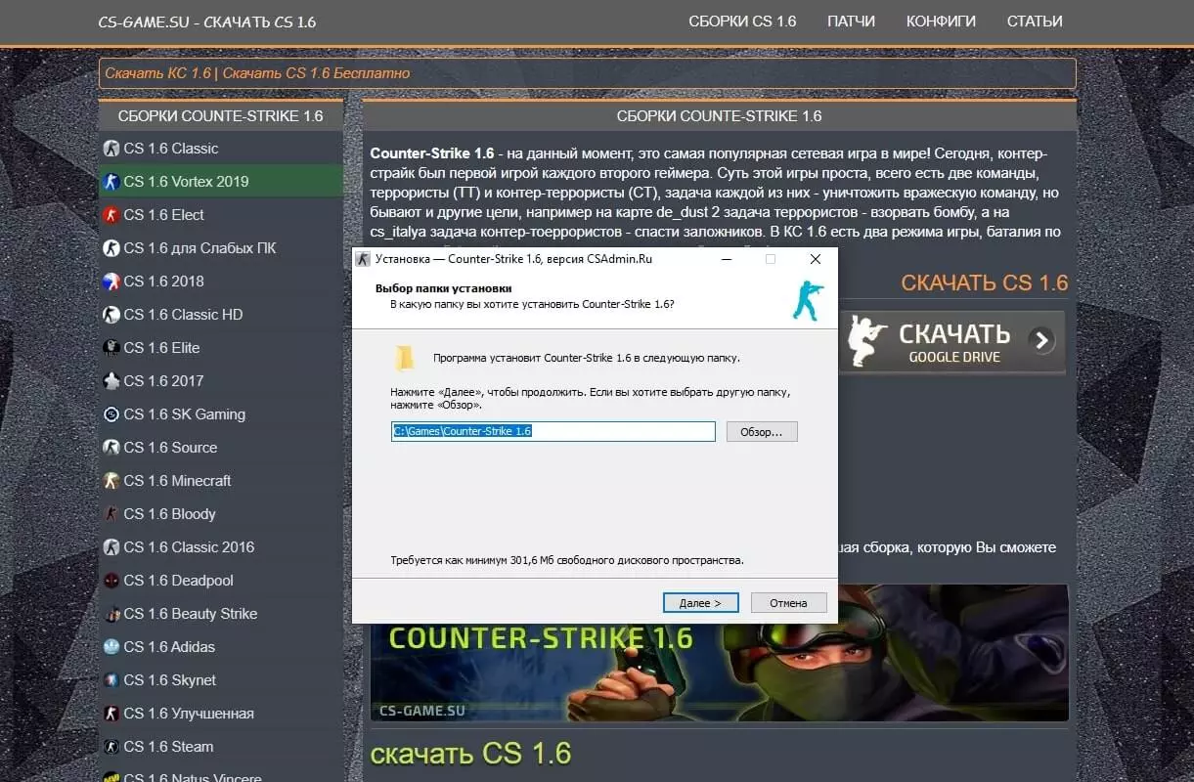Click the CS 1.6 Улучшенная icon

(111, 714)
